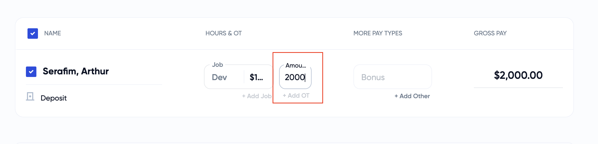The height and width of the screenshot is (144, 598).
Task: Click the truncated Amou... field label
Action: click(296, 65)
